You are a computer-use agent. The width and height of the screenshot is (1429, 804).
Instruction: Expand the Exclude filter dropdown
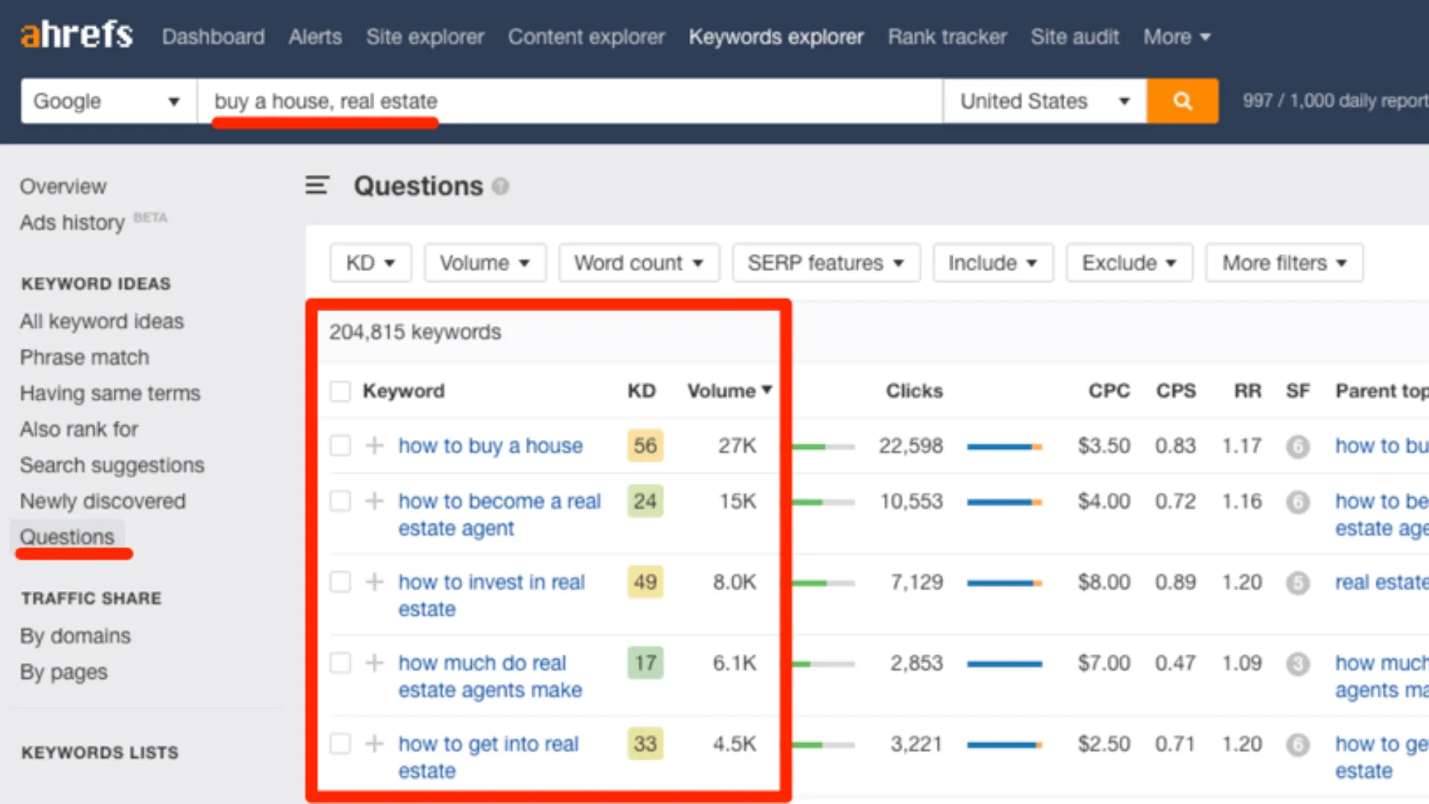1129,263
